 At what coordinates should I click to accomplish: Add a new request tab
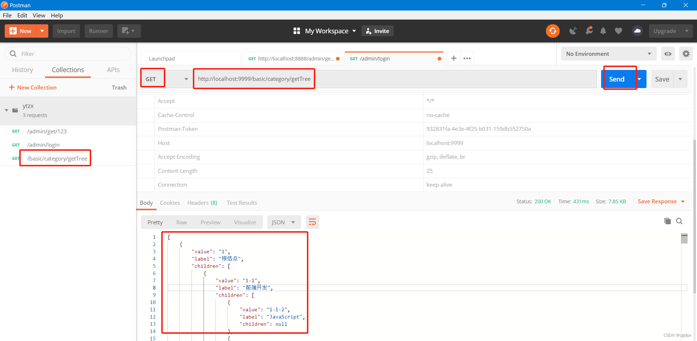[454, 58]
